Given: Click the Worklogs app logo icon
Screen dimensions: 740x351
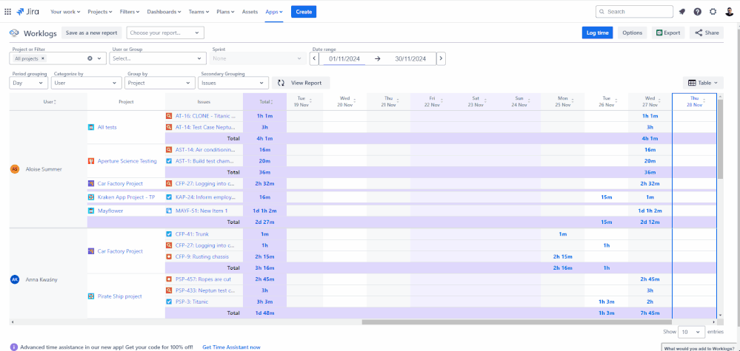Looking at the screenshot, I should pyautogui.click(x=14, y=33).
